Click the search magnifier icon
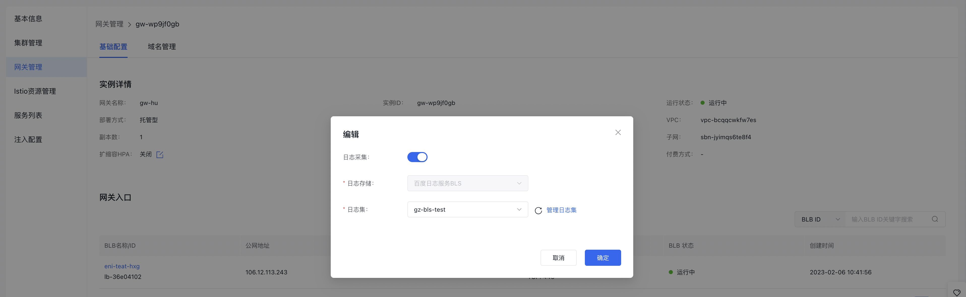The width and height of the screenshot is (966, 297). [935, 219]
